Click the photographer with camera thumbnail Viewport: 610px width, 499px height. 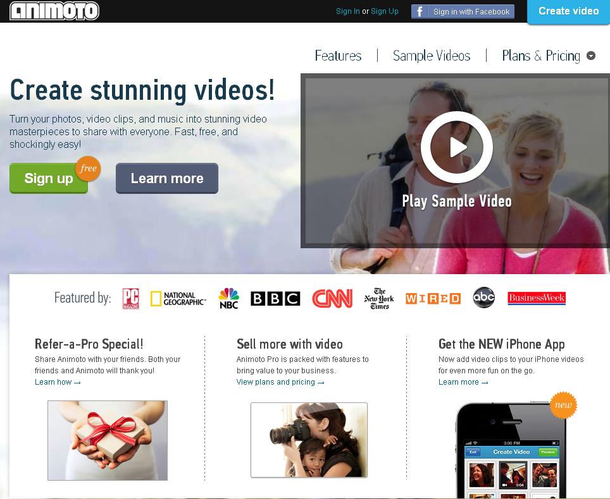(x=309, y=440)
